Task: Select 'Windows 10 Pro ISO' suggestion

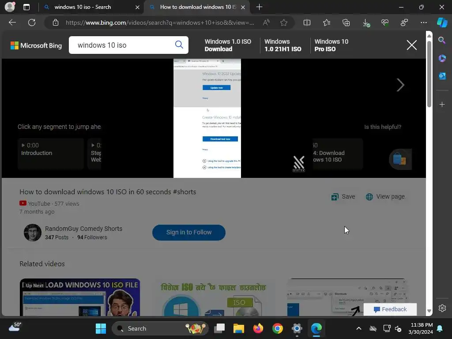Action: point(331,45)
